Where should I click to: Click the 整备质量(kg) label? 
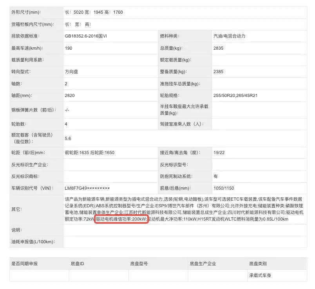[x=174, y=72]
